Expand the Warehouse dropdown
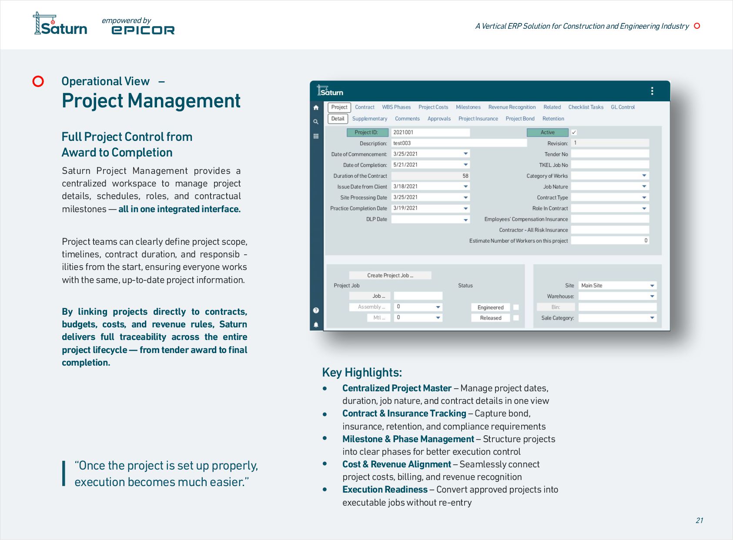The image size is (733, 540). pos(652,296)
